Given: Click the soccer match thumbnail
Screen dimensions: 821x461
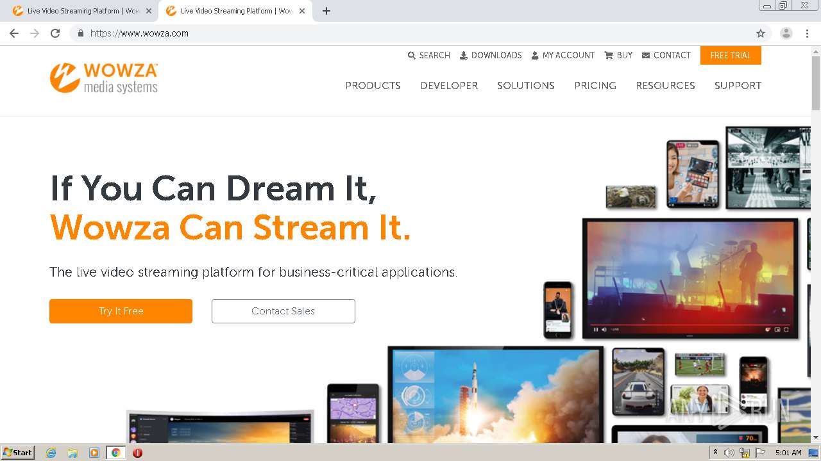Looking at the screenshot, I should pyautogui.click(x=700, y=364).
